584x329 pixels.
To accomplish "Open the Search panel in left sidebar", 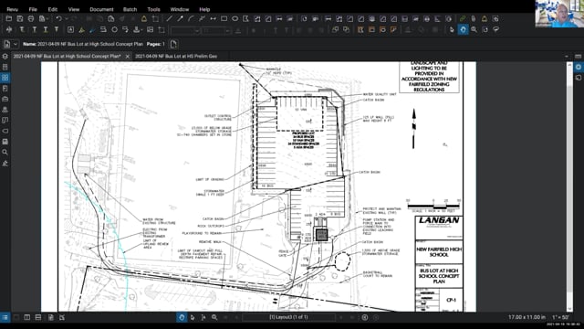I will click(x=5, y=153).
